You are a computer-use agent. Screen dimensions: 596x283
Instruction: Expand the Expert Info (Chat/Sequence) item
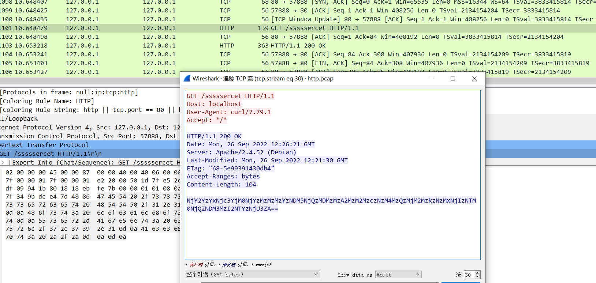point(3,162)
